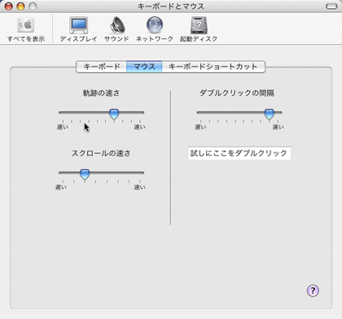Screen dimensions: 342x319
Task: Select the マウス tab
Action: pos(144,67)
